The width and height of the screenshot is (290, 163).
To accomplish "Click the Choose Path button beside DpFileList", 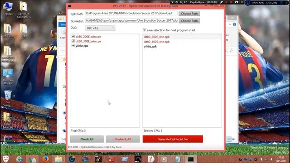I will (x=189, y=21).
